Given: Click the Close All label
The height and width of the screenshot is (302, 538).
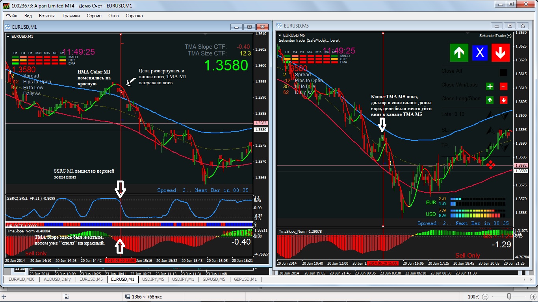Looking at the screenshot, I should (452, 71).
